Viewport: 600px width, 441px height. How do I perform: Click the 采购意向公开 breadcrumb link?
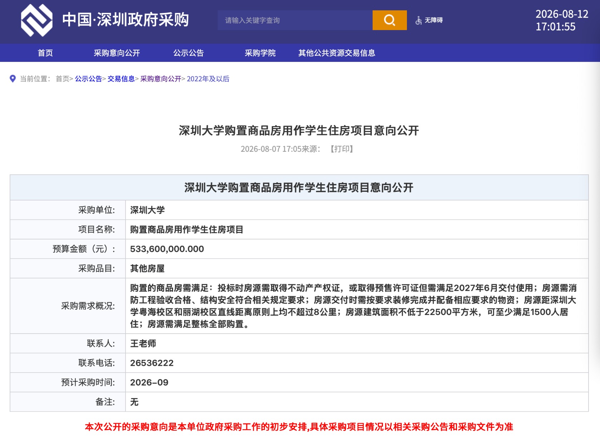(x=161, y=79)
